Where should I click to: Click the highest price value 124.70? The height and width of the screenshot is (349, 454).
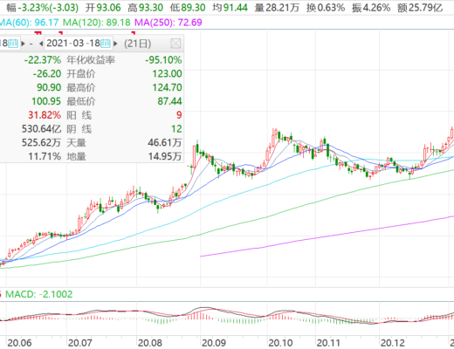tap(167, 87)
